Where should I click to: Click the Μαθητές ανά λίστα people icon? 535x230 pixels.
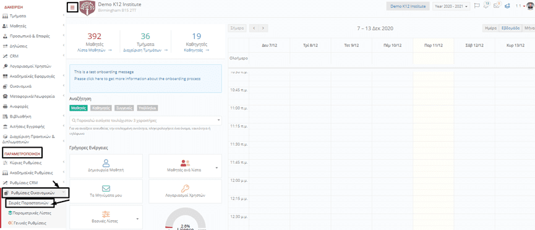(185, 163)
